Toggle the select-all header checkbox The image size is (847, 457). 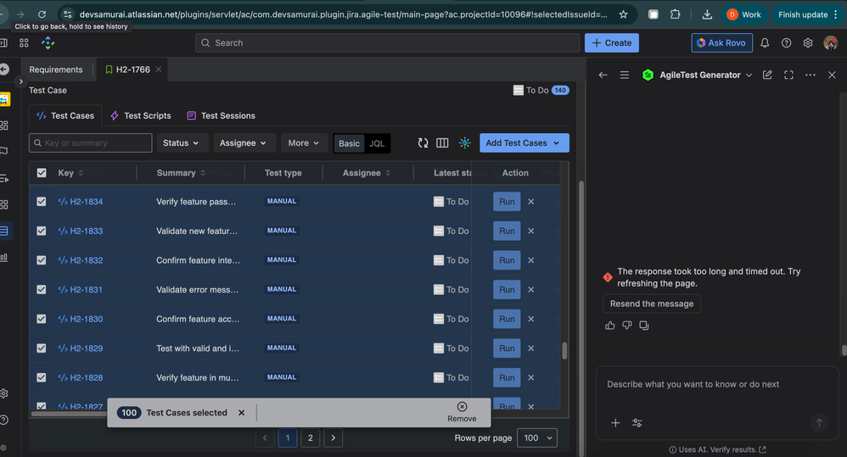tap(42, 173)
